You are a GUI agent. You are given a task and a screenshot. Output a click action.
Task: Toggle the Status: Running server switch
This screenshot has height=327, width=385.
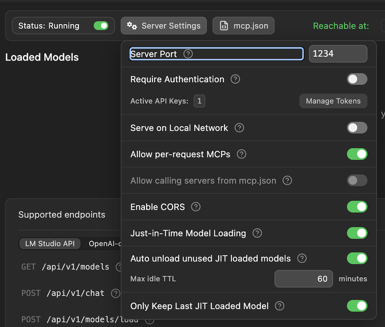[101, 26]
